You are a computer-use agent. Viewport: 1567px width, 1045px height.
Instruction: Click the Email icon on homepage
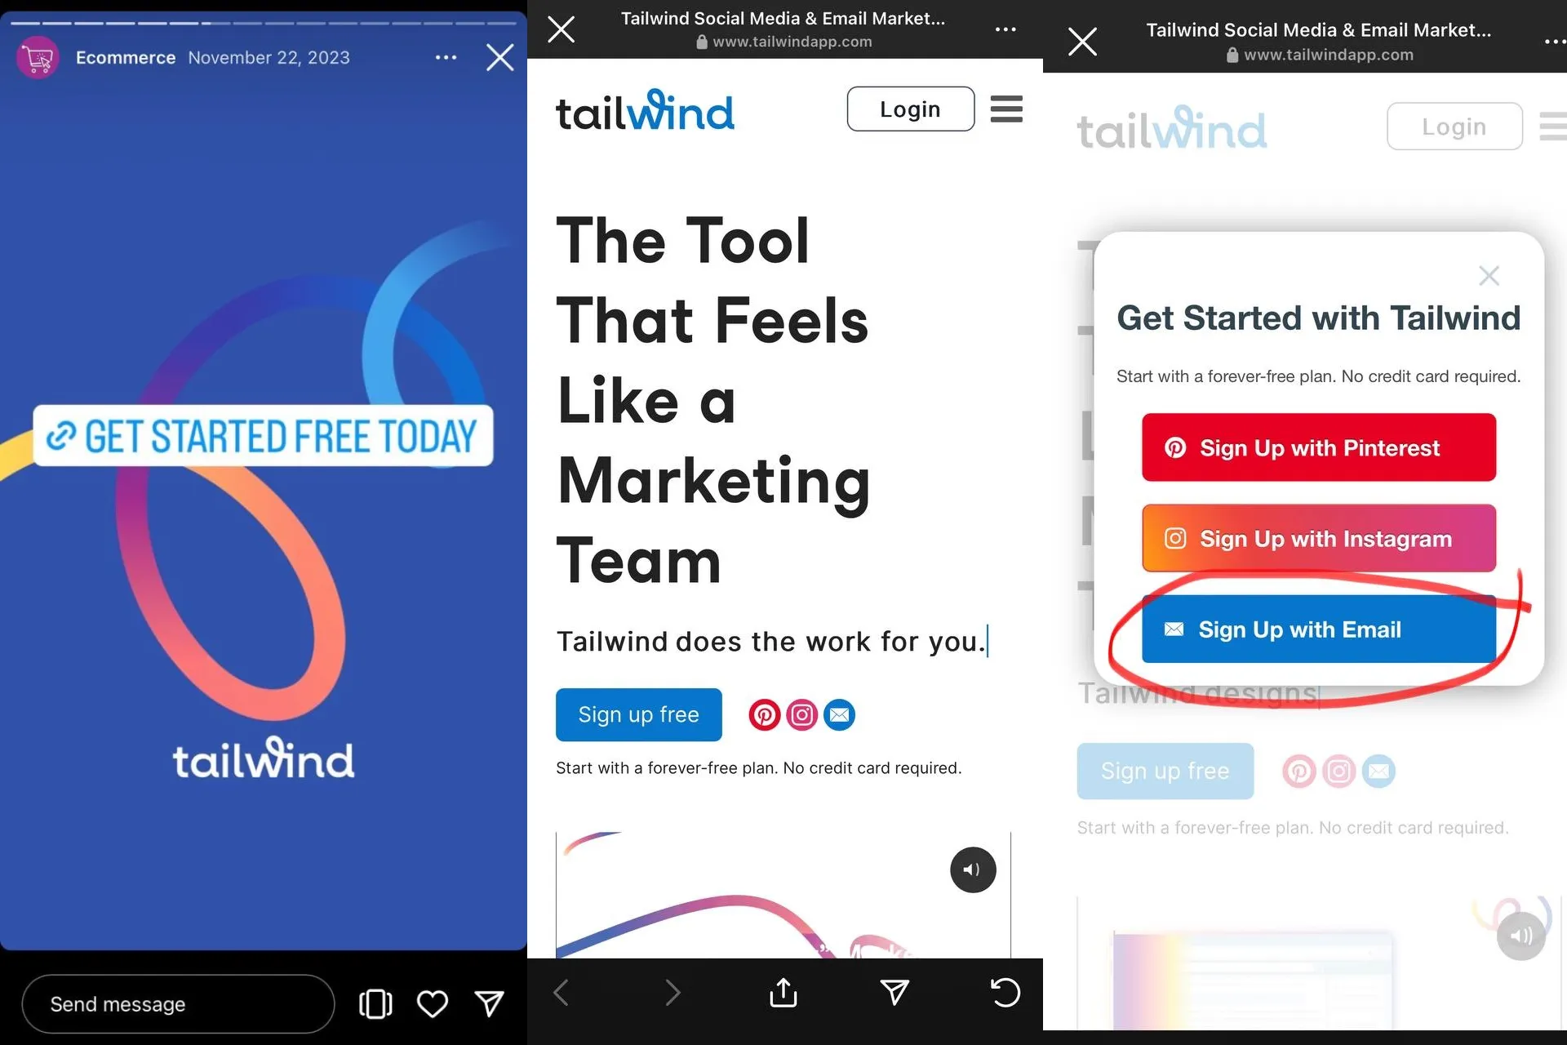pyautogui.click(x=838, y=714)
